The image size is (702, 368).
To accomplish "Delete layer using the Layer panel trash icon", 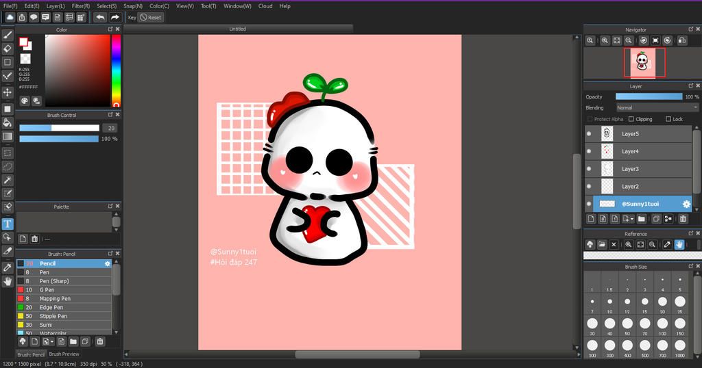I will click(x=683, y=219).
